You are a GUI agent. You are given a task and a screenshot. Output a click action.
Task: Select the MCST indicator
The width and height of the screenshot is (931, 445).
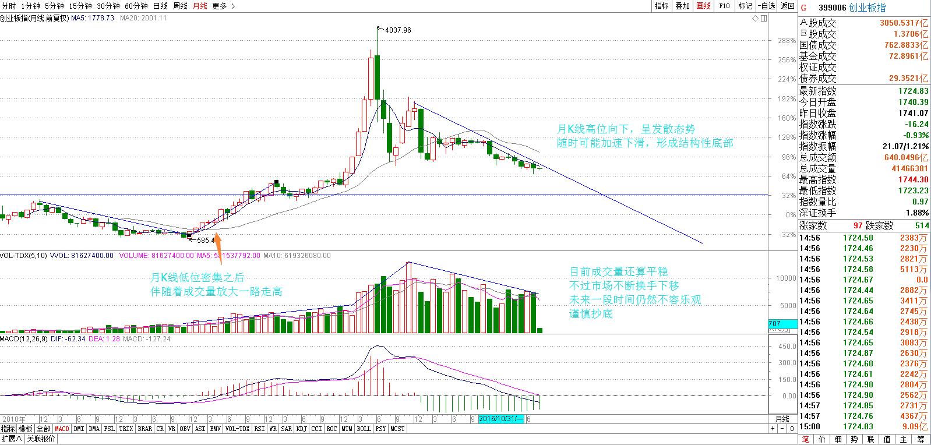coord(398,429)
